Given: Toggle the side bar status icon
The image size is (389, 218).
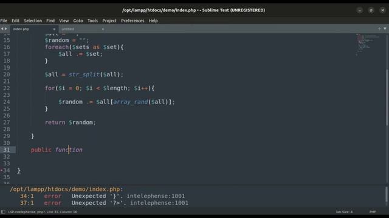Looking at the screenshot, I should [x=2, y=212].
